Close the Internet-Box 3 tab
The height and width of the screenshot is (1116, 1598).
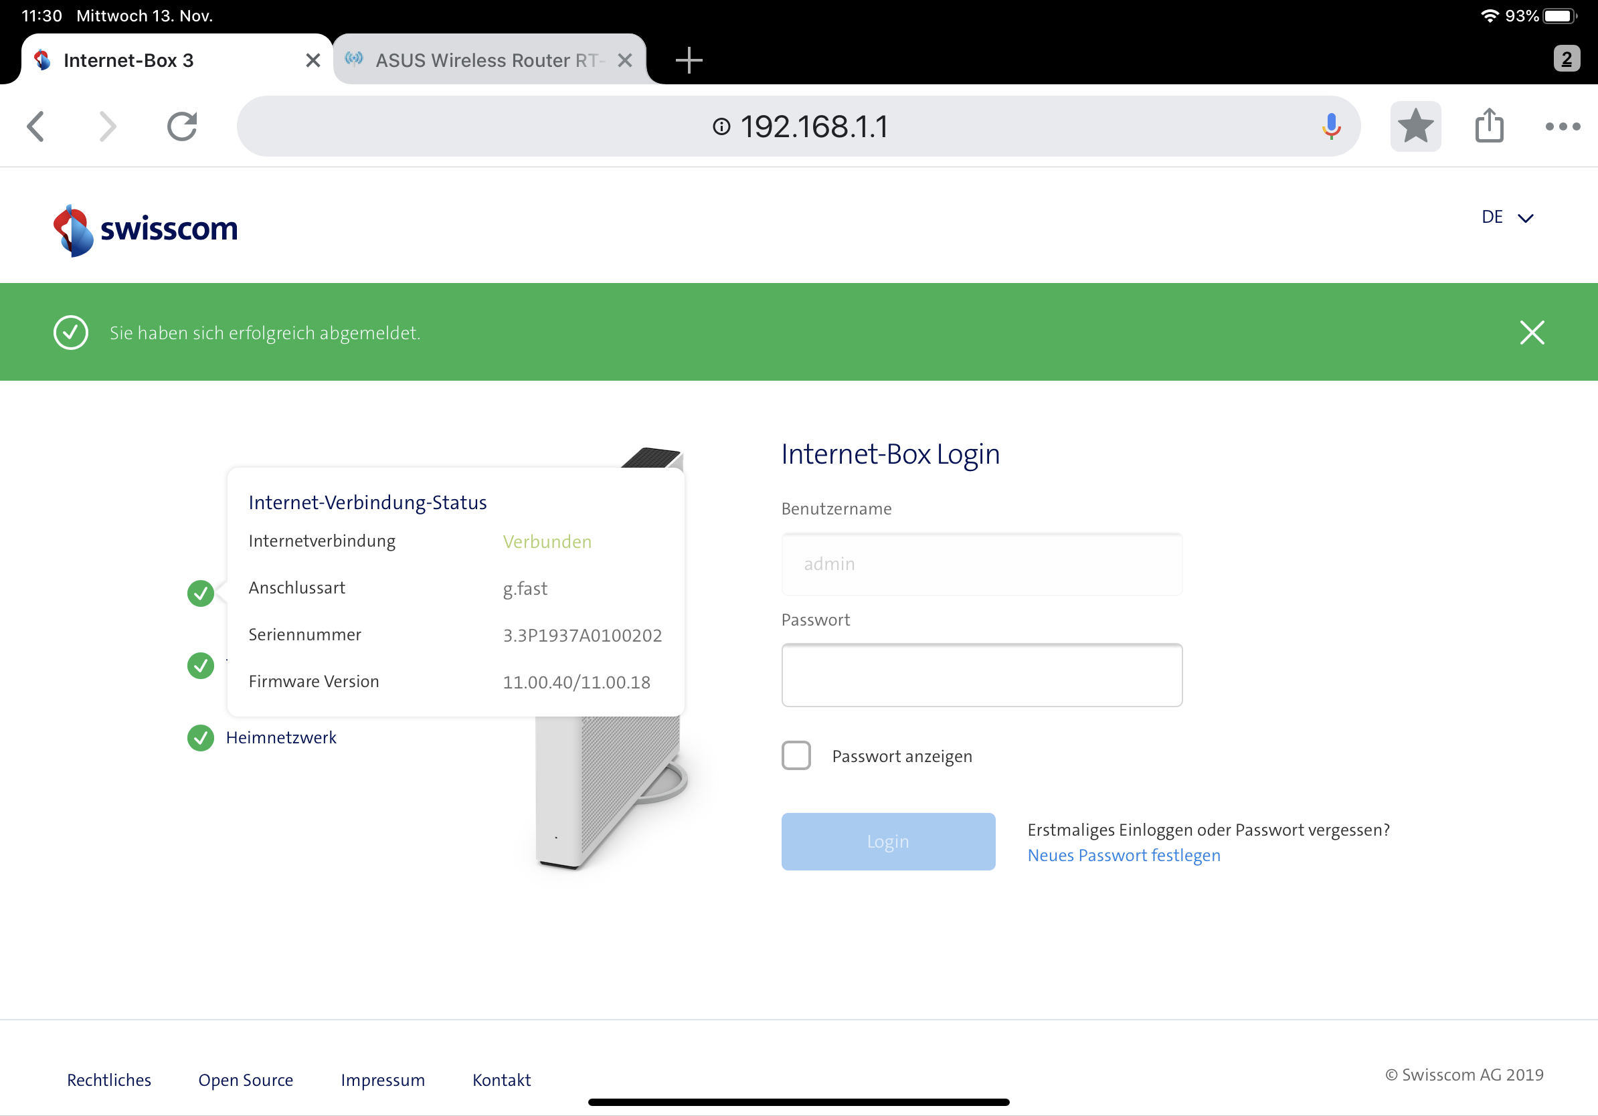(313, 60)
